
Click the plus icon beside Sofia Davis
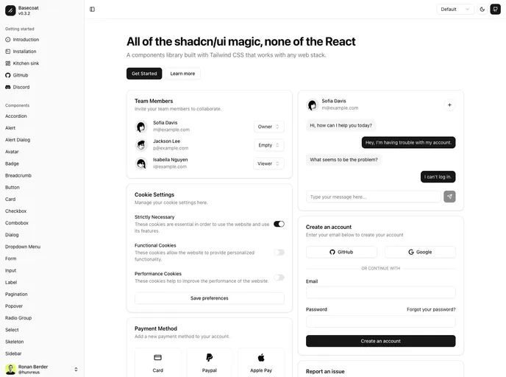(x=449, y=105)
